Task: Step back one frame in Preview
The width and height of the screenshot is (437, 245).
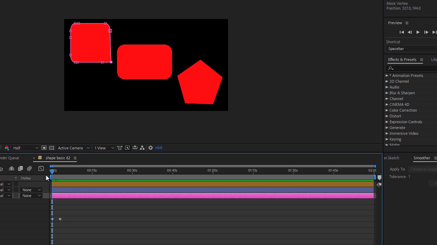Action: [x=410, y=32]
